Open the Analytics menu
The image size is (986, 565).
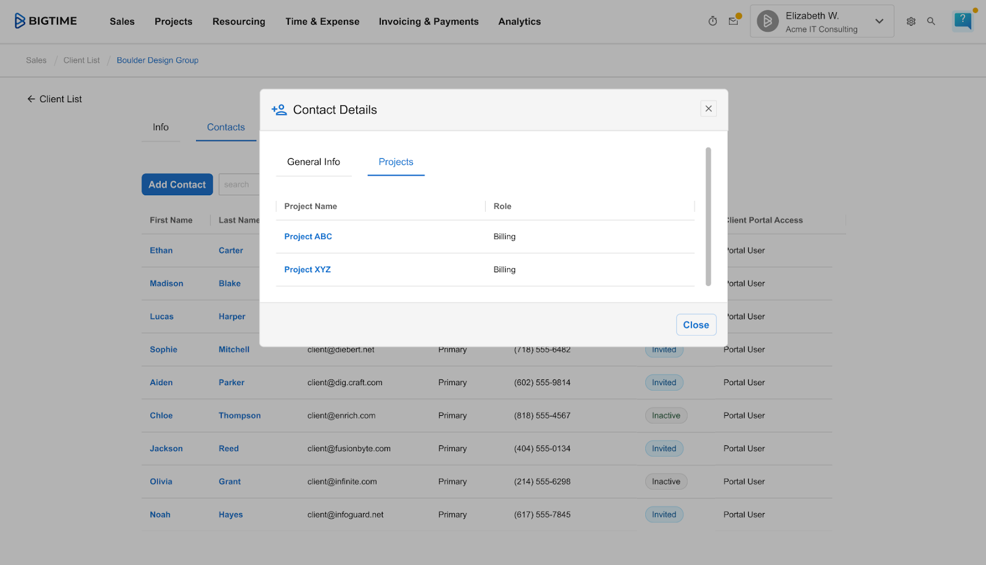[x=519, y=21]
